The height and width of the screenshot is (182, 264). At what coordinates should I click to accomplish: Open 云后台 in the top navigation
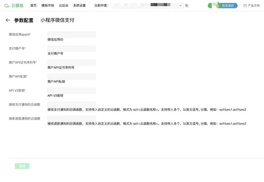tap(63, 6)
